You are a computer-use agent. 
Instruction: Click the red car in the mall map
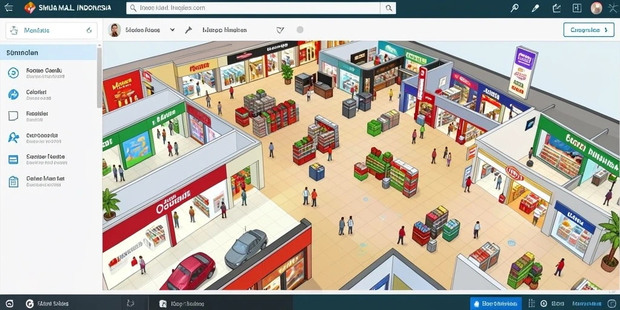tap(189, 272)
